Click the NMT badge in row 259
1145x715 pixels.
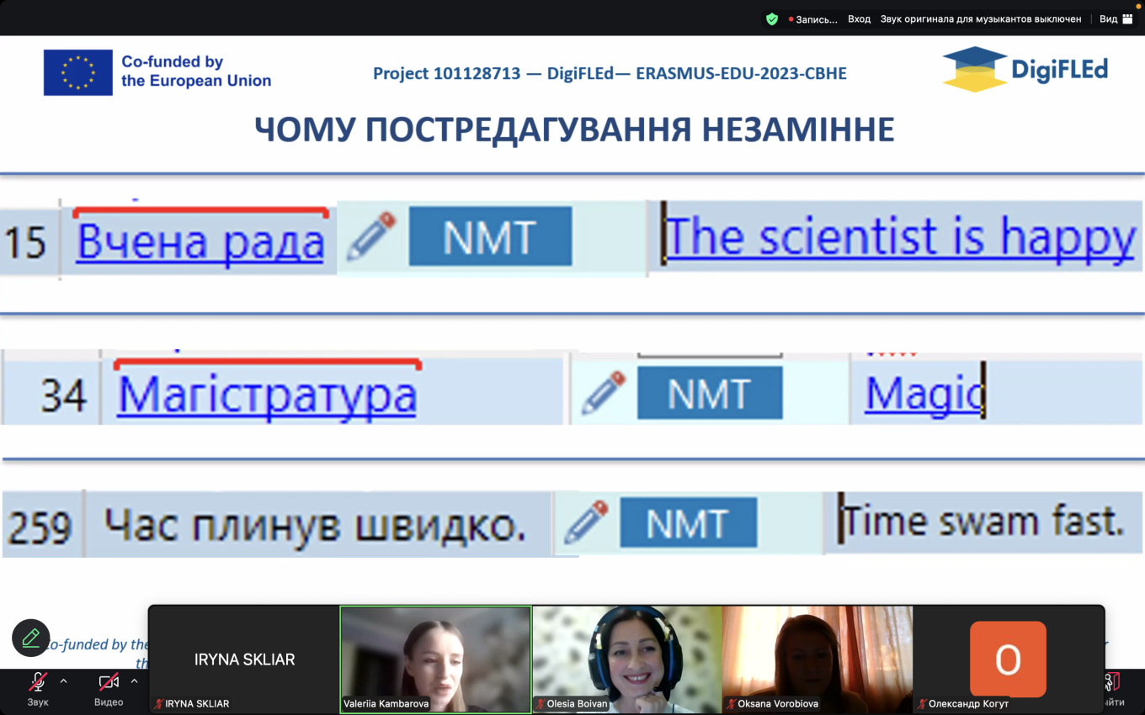pos(688,523)
